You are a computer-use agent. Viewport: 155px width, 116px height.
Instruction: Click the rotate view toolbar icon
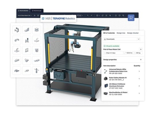click(103, 16)
